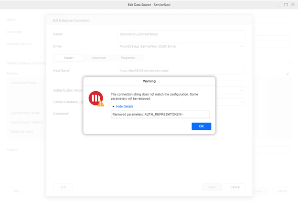298x201 pixels.
Task: Switch to the Properties tab
Action: 128,58
